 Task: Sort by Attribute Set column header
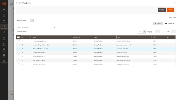tap(83, 37)
